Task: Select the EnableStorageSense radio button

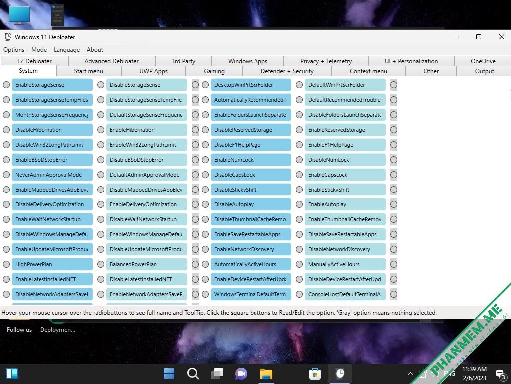Action: pos(6,85)
